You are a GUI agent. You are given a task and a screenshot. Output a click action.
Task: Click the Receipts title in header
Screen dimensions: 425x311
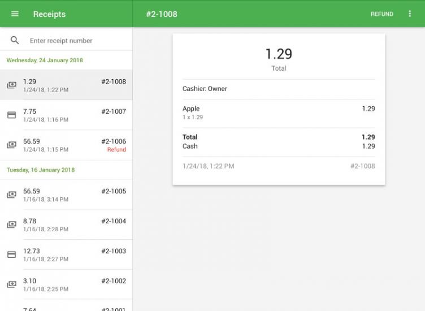(x=49, y=14)
